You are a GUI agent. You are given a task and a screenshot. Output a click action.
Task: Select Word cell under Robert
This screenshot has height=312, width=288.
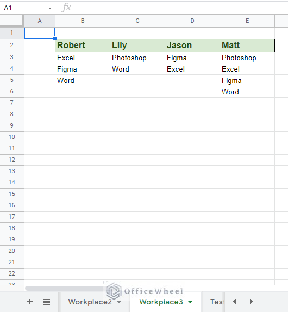pos(83,80)
